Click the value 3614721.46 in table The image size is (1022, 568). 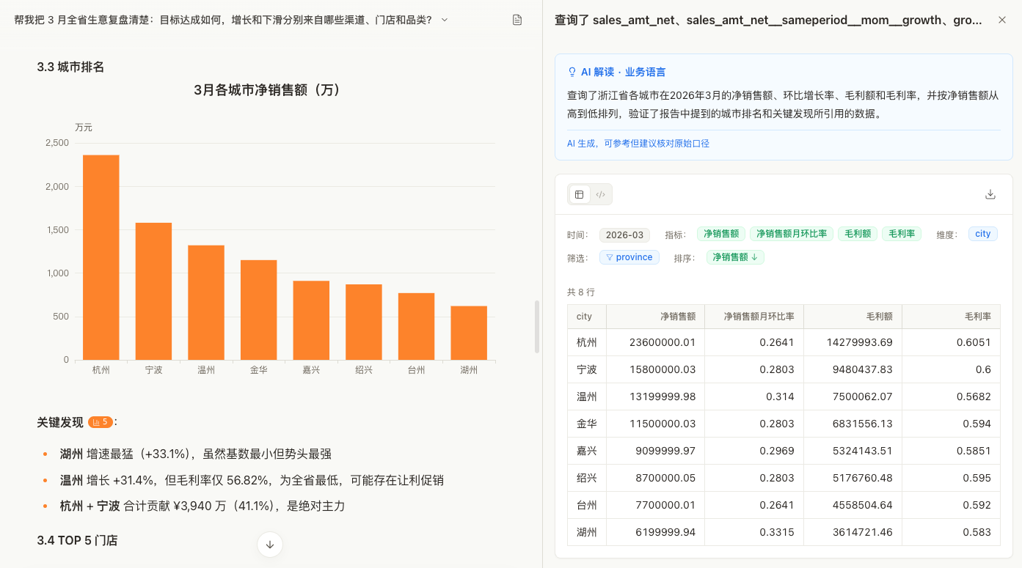click(862, 532)
